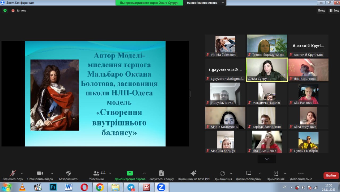
Task: Select Ольга Супрун video thumbnail
Action: [x=267, y=70]
